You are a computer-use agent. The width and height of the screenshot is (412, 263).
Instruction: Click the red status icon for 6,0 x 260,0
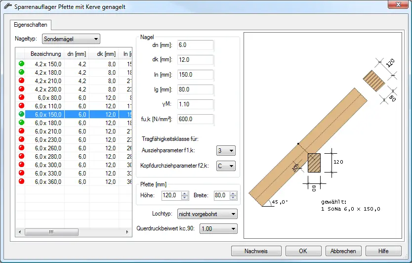[x=22, y=148]
